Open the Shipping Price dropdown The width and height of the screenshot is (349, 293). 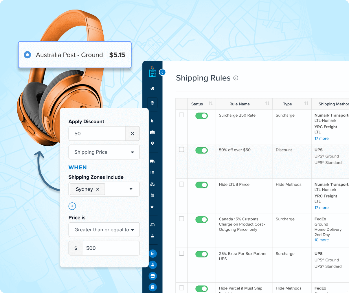pos(104,152)
